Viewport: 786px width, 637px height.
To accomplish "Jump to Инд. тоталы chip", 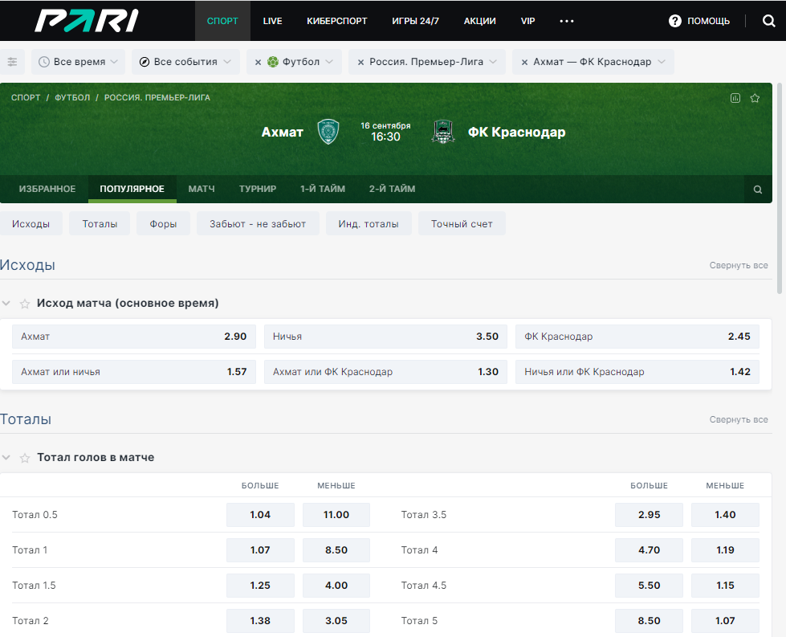I will pos(369,223).
